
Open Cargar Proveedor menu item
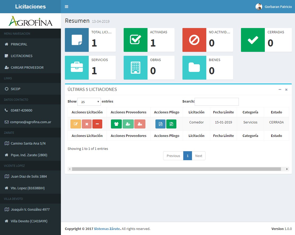pyautogui.click(x=27, y=67)
